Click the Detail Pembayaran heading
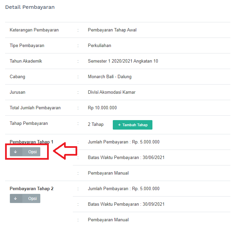Screen dimensions: 231x225 [x=30, y=7]
